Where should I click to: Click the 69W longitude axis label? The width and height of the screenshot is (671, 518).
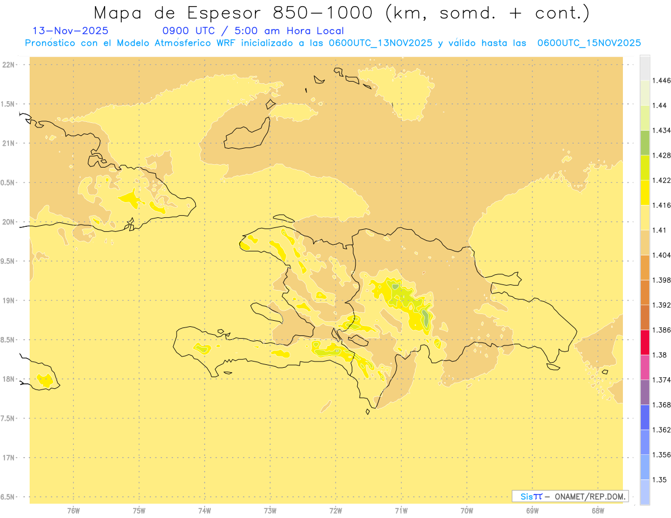pyautogui.click(x=532, y=511)
